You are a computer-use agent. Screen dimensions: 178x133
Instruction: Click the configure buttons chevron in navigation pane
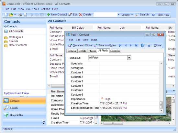pos(44,122)
